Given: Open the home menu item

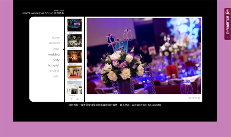Looking at the screenshot, I should click(56, 38).
